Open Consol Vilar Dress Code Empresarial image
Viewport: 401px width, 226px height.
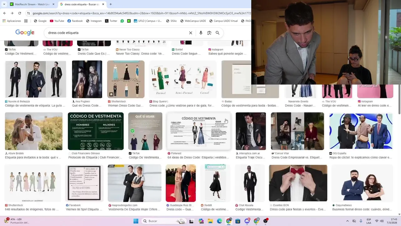coord(298,131)
